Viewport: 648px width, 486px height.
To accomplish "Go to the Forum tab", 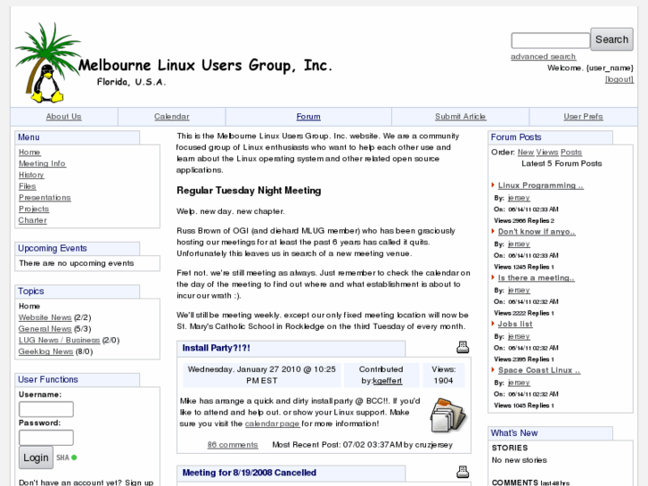I will (x=308, y=117).
